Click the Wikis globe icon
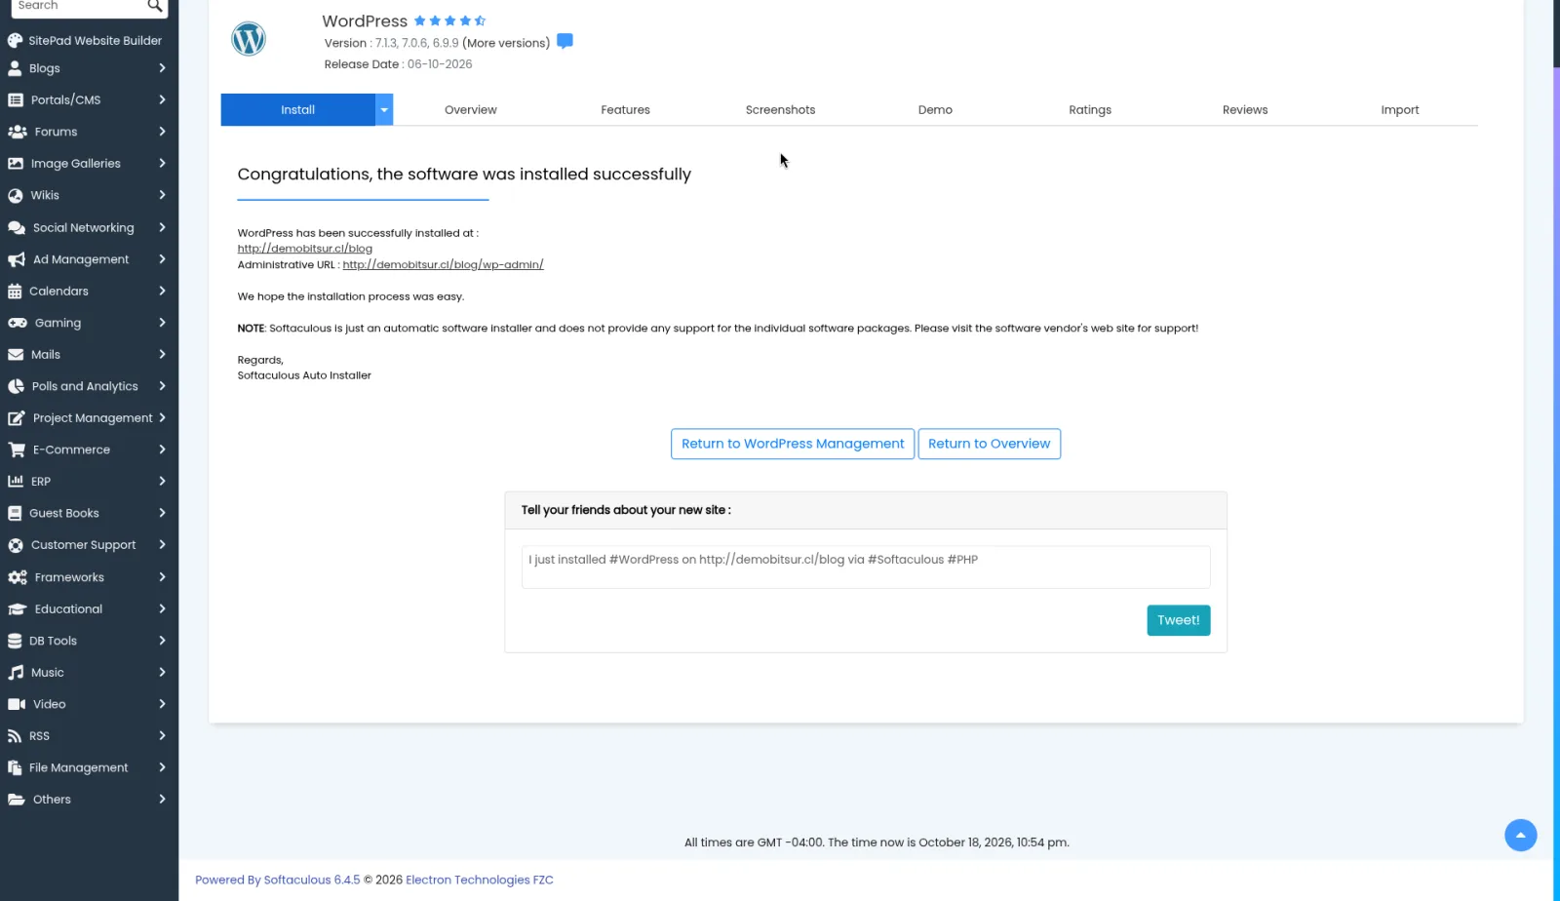 (x=16, y=195)
